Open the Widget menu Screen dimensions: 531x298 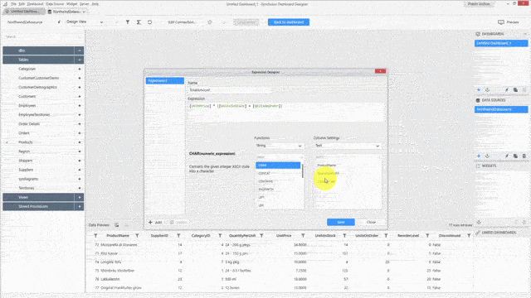pyautogui.click(x=72, y=4)
